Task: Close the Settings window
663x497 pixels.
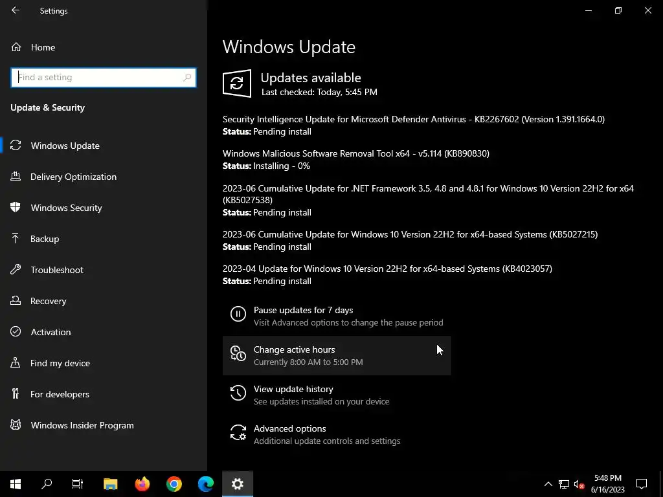Action: pos(647,10)
